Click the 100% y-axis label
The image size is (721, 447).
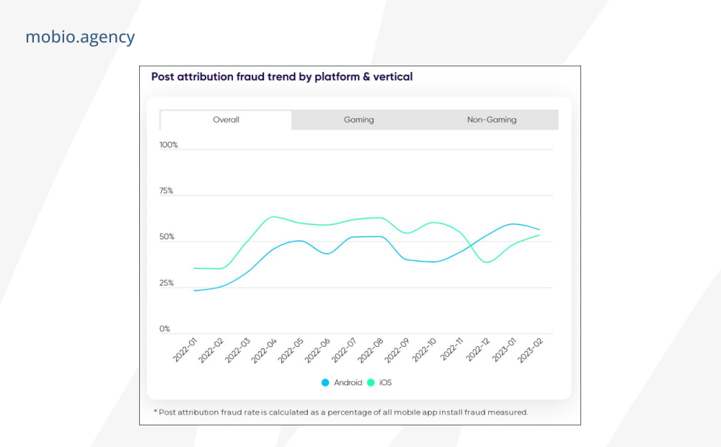[168, 145]
